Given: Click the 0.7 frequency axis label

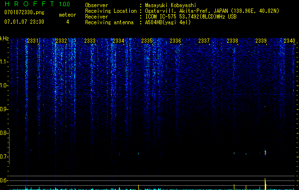Looking at the screenshot, I should point(4,157).
